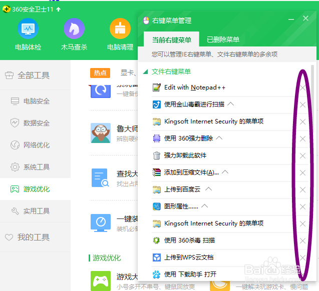Select 上传到WPS云文档 text
Image resolution: width=319 pixels, height=291 pixels.
(189, 257)
